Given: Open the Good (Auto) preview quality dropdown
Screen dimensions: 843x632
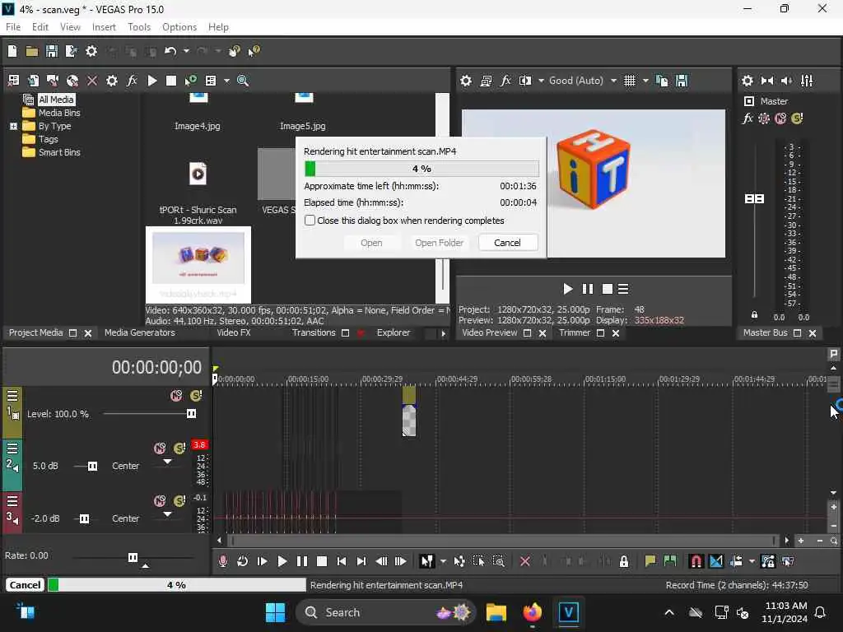Looking at the screenshot, I should click(613, 81).
